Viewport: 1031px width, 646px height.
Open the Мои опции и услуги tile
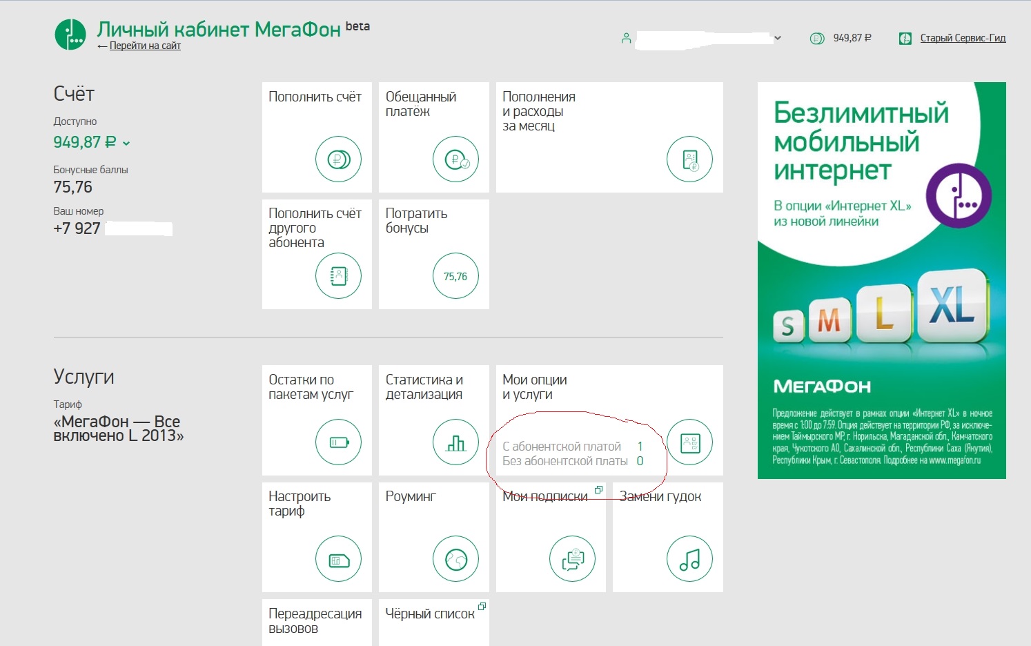tap(609, 420)
